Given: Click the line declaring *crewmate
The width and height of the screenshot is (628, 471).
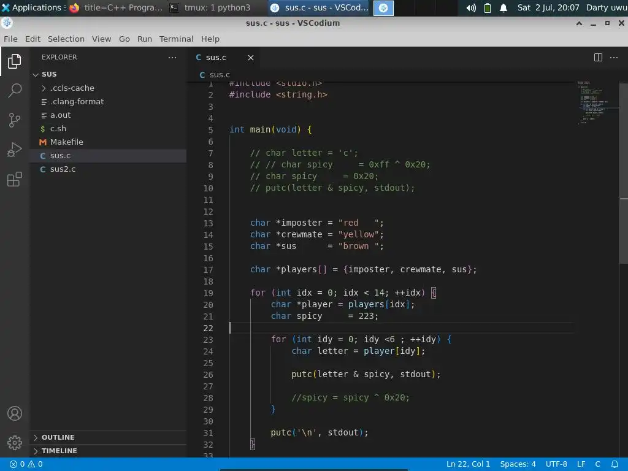Looking at the screenshot, I should (317, 234).
